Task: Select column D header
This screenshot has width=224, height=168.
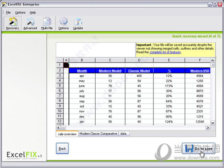Action: (x=139, y=60)
